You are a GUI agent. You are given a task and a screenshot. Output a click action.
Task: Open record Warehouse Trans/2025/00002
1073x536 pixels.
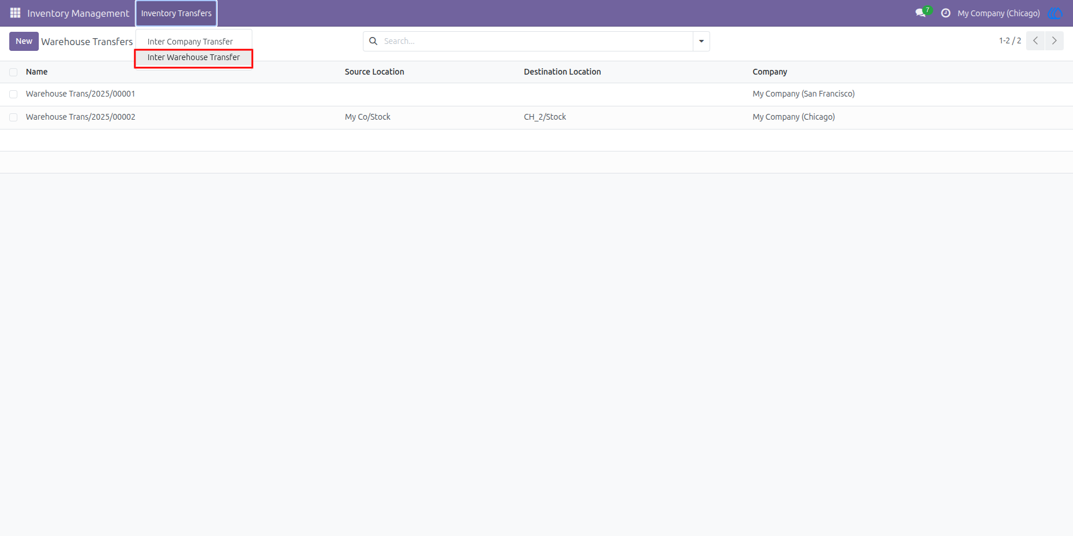[80, 117]
